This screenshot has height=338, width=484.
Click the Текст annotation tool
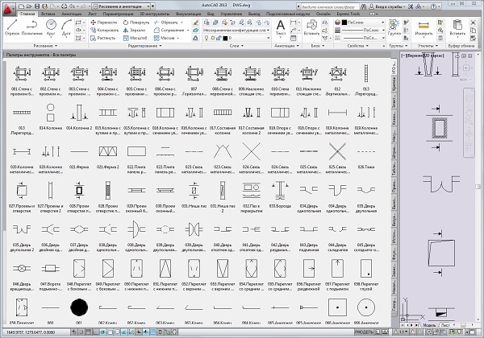[x=281, y=27]
